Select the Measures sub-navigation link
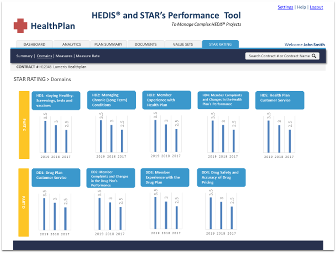Viewport: 336px width, 253px height. click(x=64, y=56)
